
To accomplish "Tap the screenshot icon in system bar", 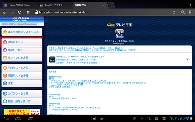I will tap(93, 119).
